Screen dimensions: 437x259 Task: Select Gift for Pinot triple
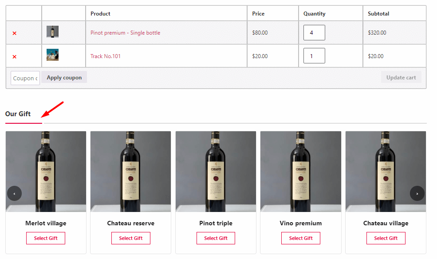(216, 238)
